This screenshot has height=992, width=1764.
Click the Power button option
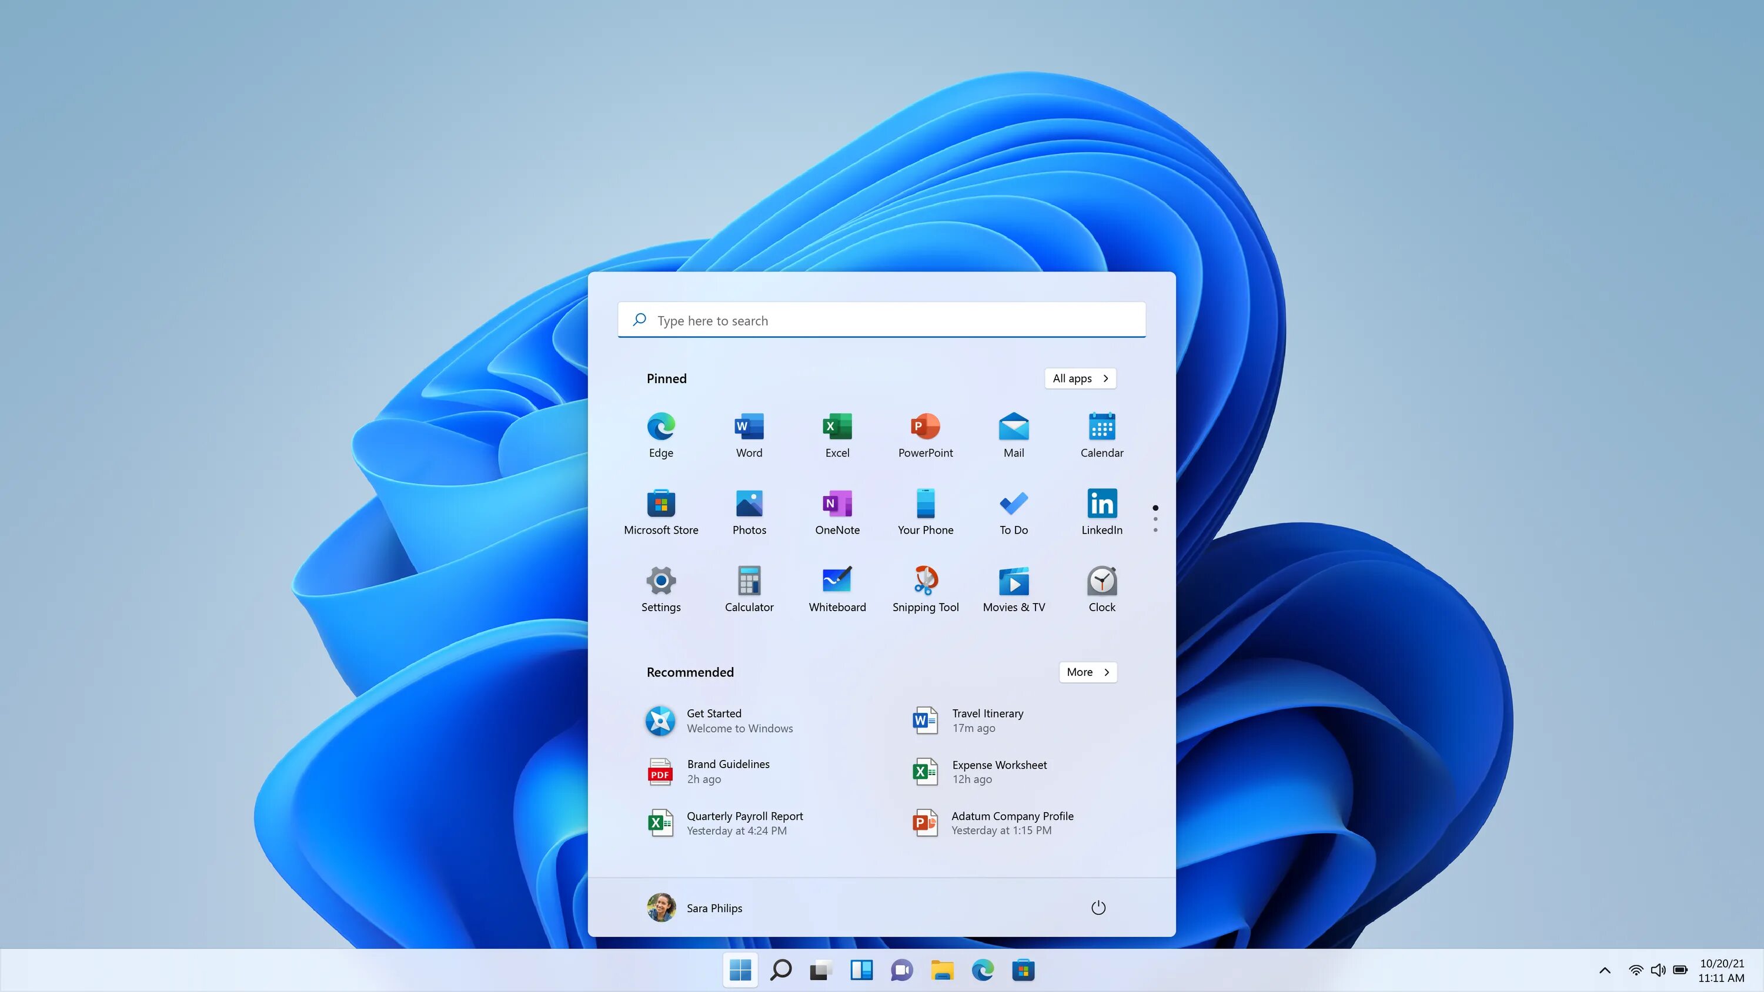point(1097,907)
